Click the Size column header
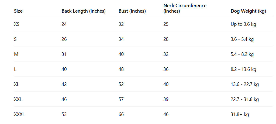This screenshot has width=276, height=124. [18, 11]
